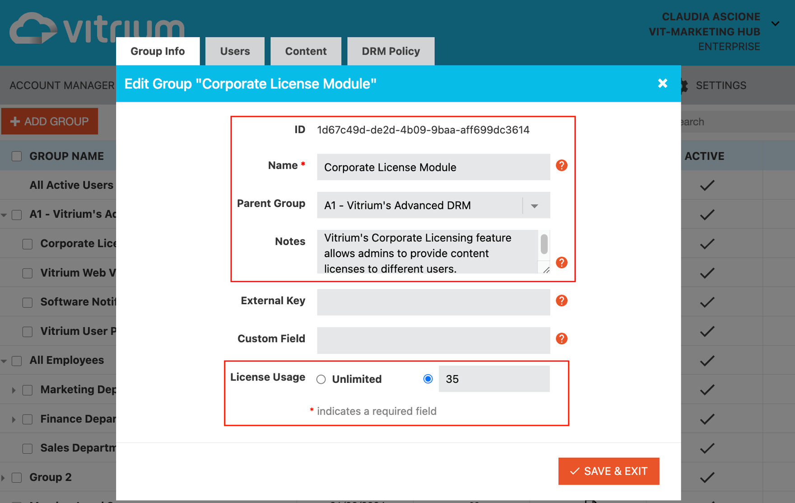The width and height of the screenshot is (795, 503).
Task: Click the Active checkmark for Group 2
Action: (x=707, y=477)
